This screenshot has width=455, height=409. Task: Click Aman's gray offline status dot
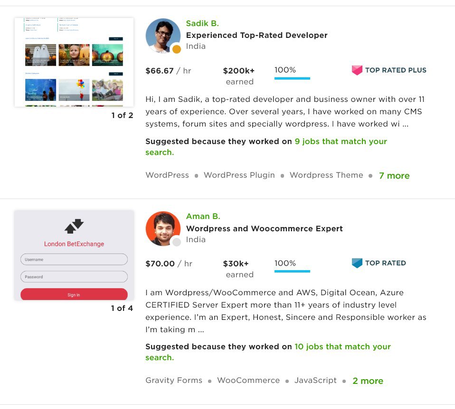click(176, 242)
